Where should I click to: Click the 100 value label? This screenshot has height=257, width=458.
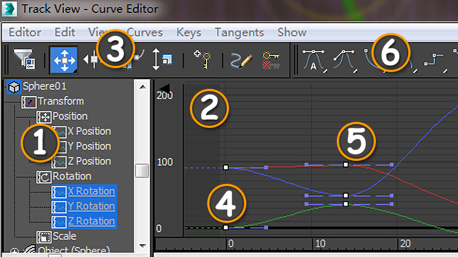(x=165, y=162)
